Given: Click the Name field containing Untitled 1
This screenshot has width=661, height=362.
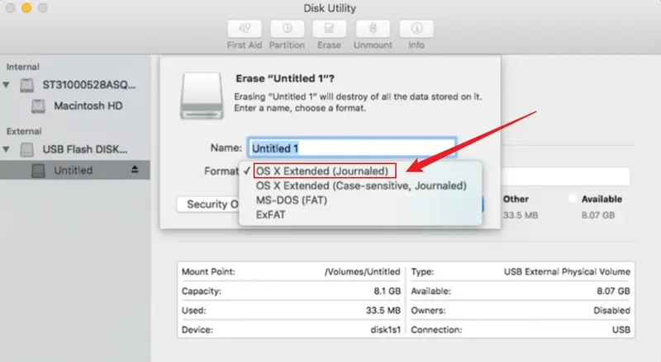Looking at the screenshot, I should click(352, 148).
